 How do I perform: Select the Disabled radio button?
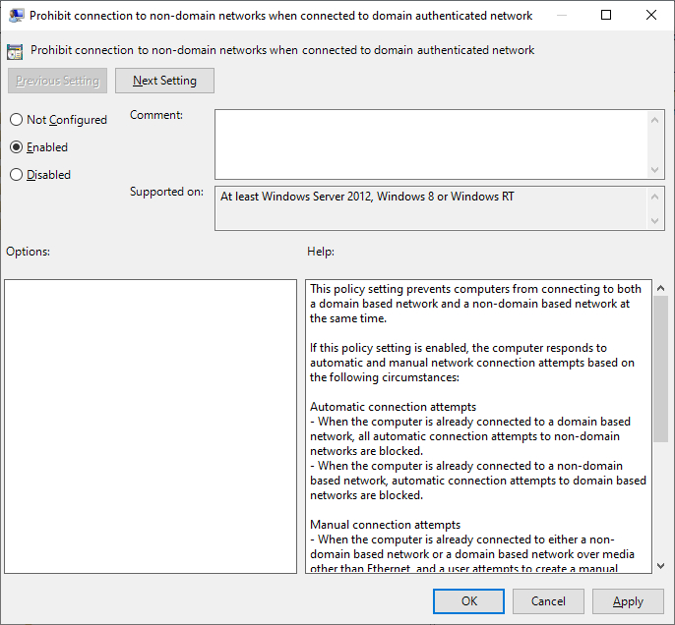point(17,175)
